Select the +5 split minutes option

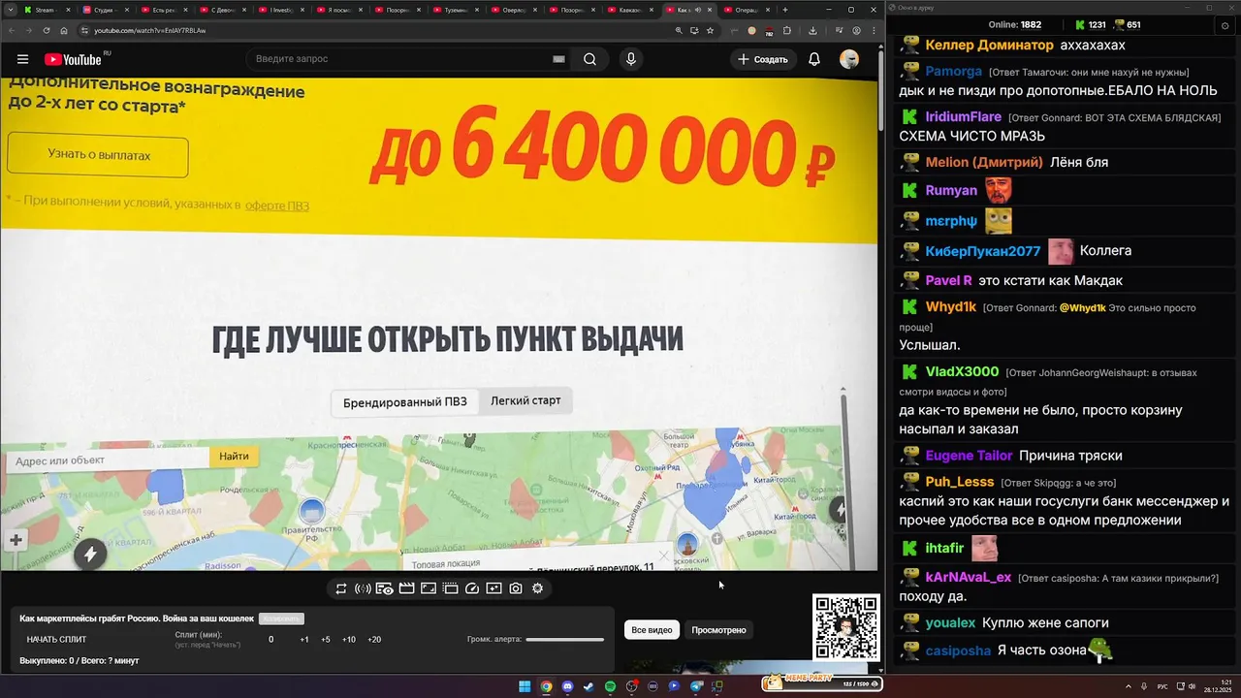click(326, 639)
